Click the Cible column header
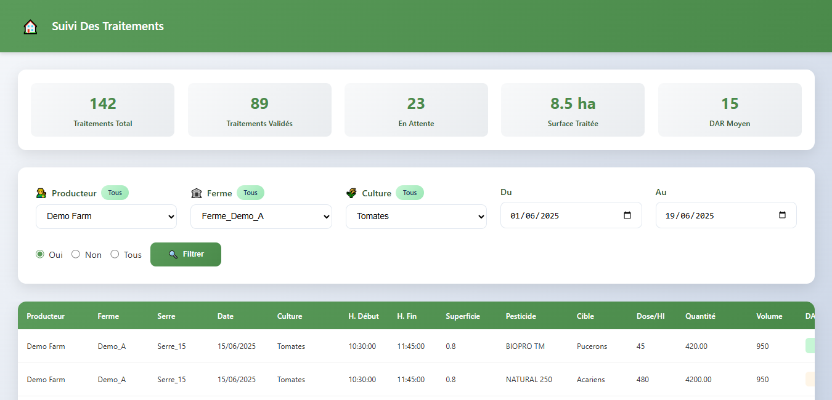The height and width of the screenshot is (400, 832). [x=585, y=316]
